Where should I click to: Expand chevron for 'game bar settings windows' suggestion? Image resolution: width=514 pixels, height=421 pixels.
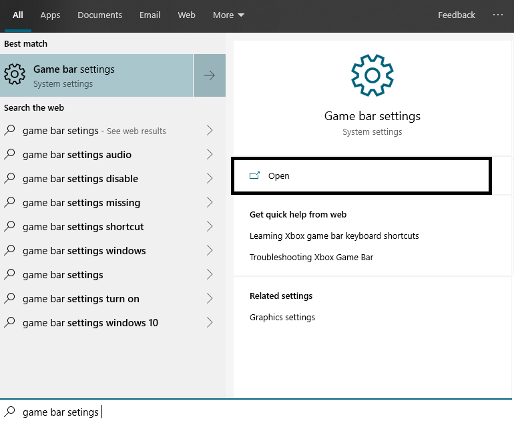pos(210,250)
